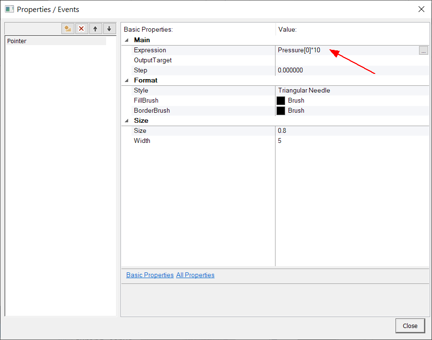The height and width of the screenshot is (340, 432).
Task: Collapse the Size property group
Action: 127,121
